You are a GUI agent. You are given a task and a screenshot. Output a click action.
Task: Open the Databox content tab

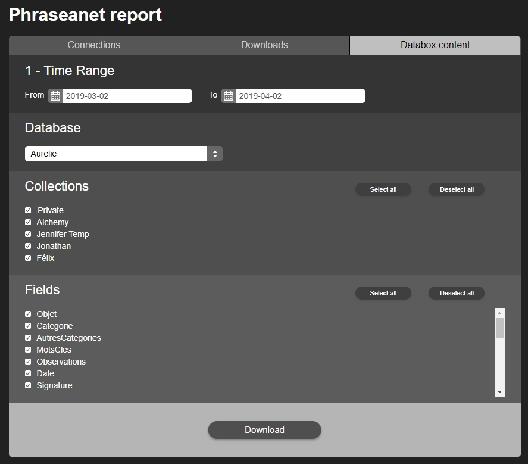coord(435,45)
